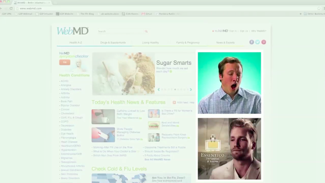Click the search magnifier icon
This screenshot has height=183, width=325.
tap(146, 31)
